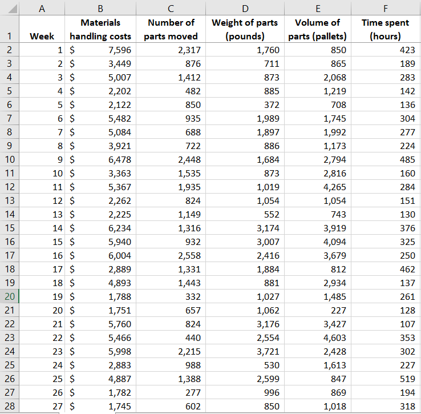Click the cost cell showing 1,745
Screen dimensions: 421x414
100,406
